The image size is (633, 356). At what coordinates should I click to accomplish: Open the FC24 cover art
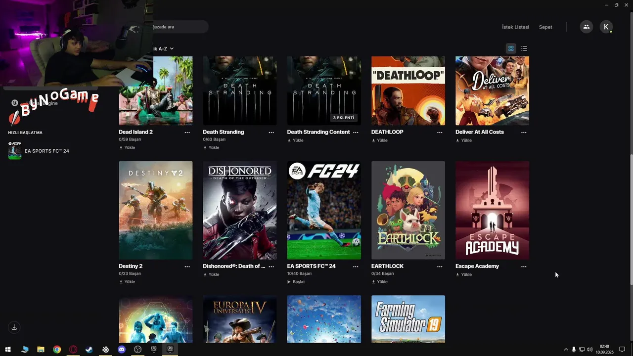pyautogui.click(x=324, y=210)
